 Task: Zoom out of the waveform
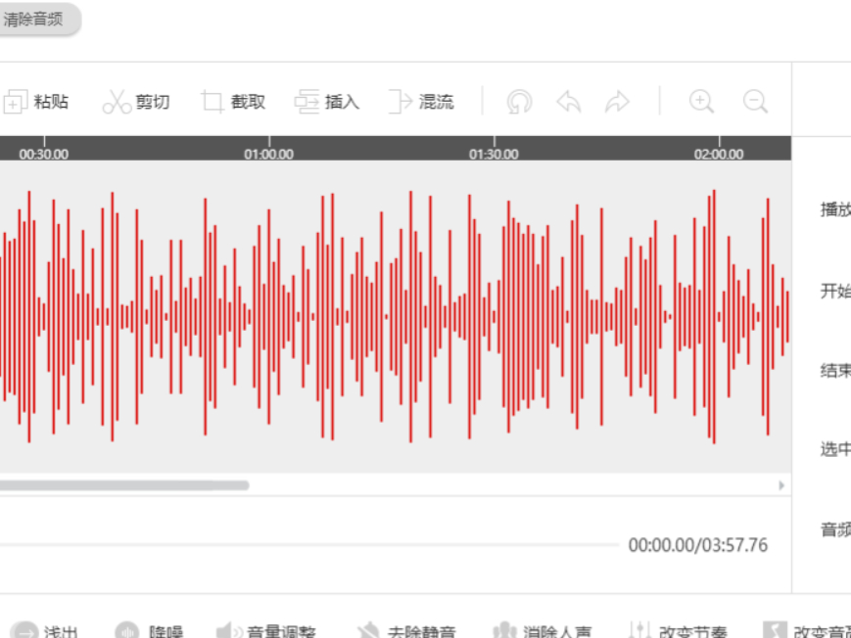point(755,102)
